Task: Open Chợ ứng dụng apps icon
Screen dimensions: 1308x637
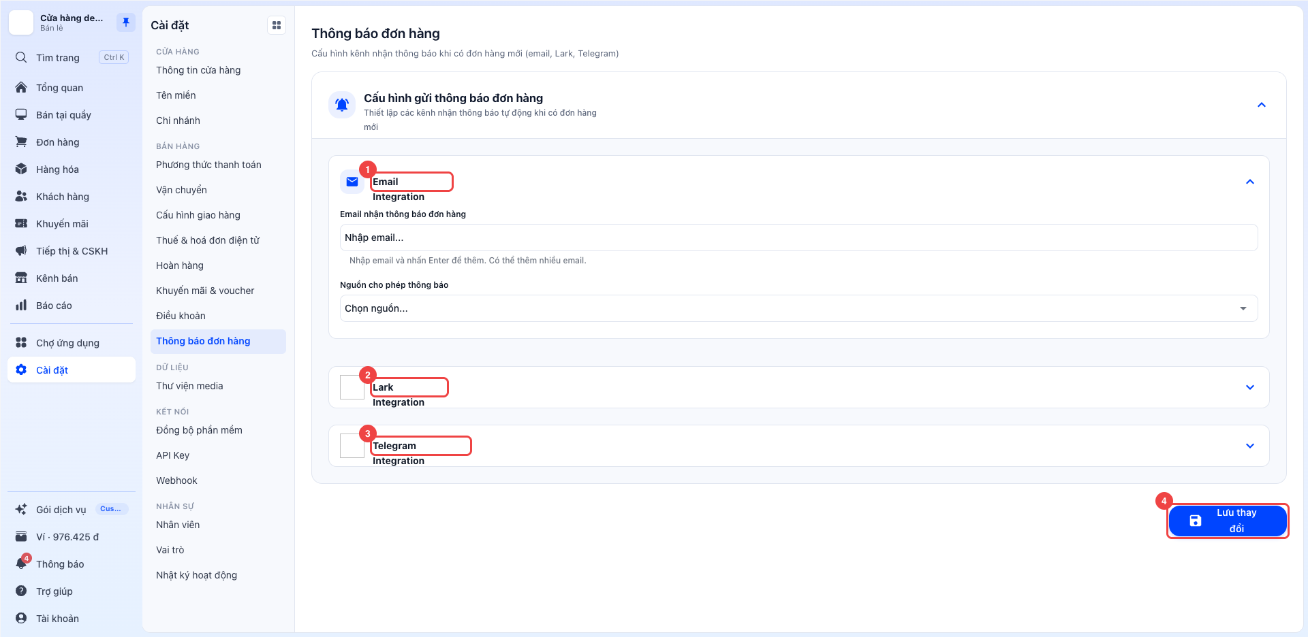Action: point(21,342)
